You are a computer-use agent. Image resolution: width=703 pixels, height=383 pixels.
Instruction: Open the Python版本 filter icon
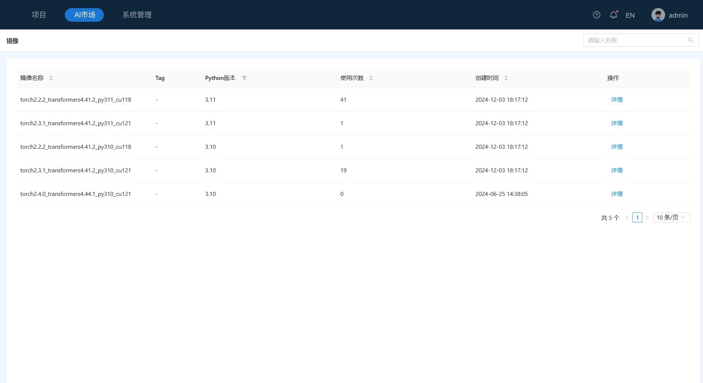(x=244, y=78)
